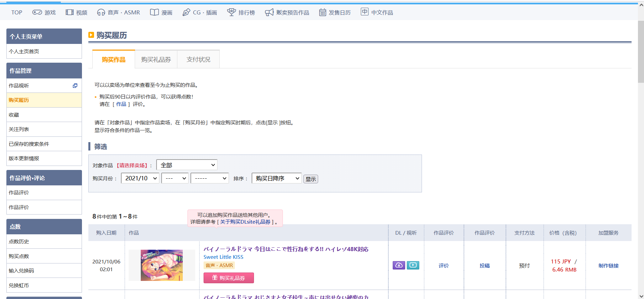
Task: Switch to the 支付状况 tab
Action: (198, 59)
